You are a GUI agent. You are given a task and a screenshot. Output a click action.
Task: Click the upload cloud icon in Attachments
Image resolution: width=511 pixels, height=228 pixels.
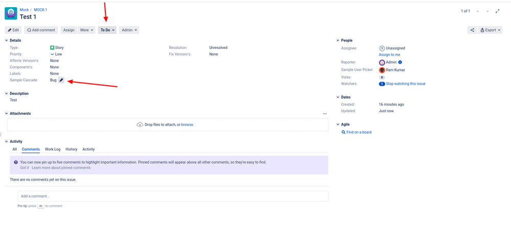140,124
